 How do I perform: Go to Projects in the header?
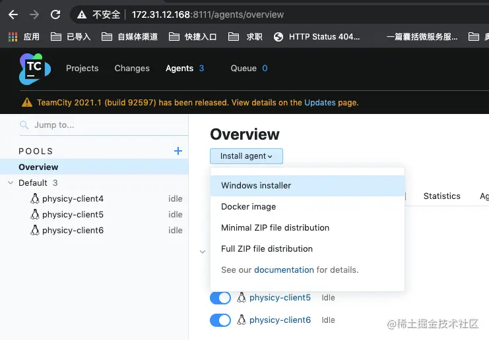point(82,68)
